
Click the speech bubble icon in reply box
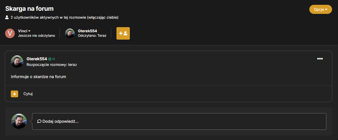(39, 121)
